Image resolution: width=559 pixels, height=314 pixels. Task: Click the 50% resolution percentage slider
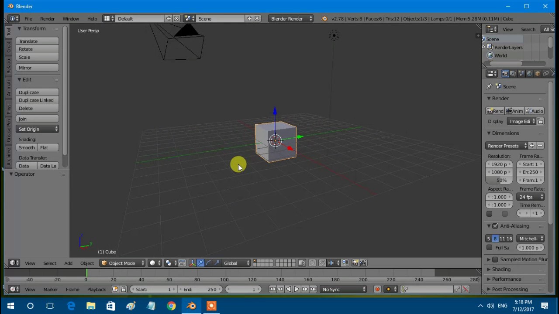click(x=499, y=180)
